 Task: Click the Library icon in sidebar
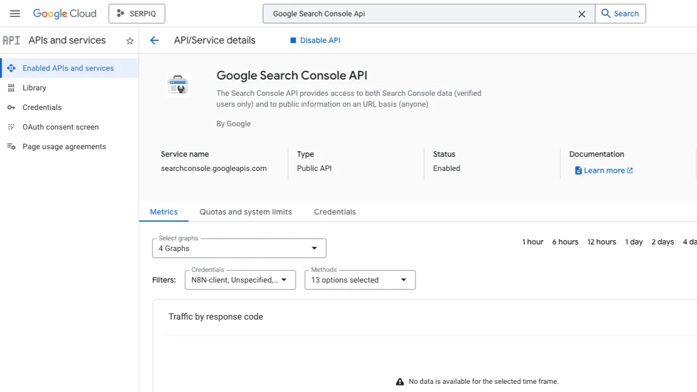pos(11,88)
